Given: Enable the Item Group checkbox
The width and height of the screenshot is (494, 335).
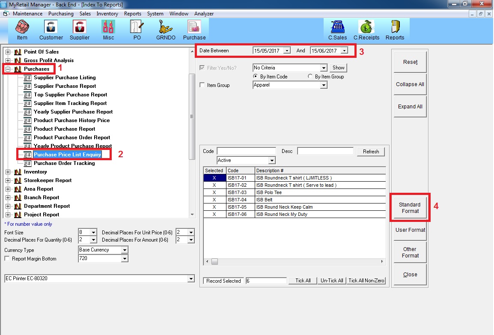Looking at the screenshot, I should coord(202,85).
